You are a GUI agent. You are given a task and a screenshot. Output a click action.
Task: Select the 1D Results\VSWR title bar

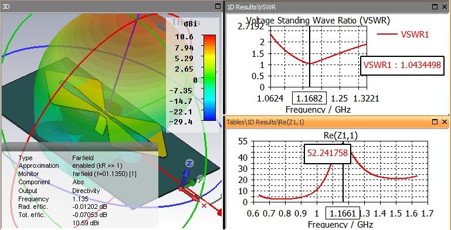337,6
